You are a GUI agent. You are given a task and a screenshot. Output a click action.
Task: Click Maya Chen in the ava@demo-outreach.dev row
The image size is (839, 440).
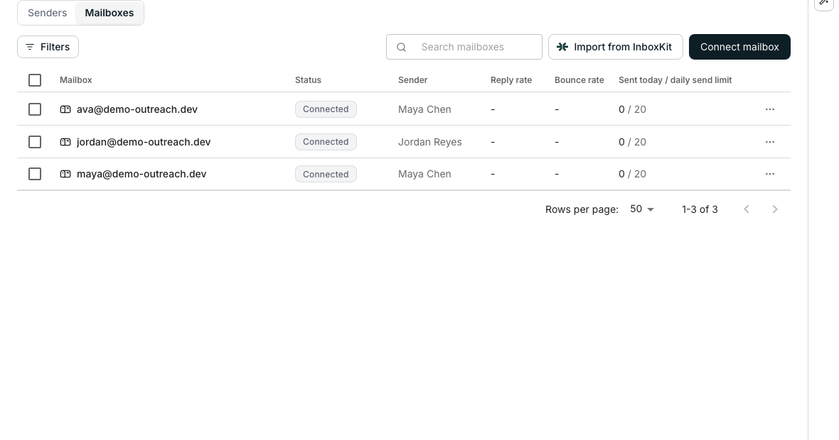(x=424, y=109)
